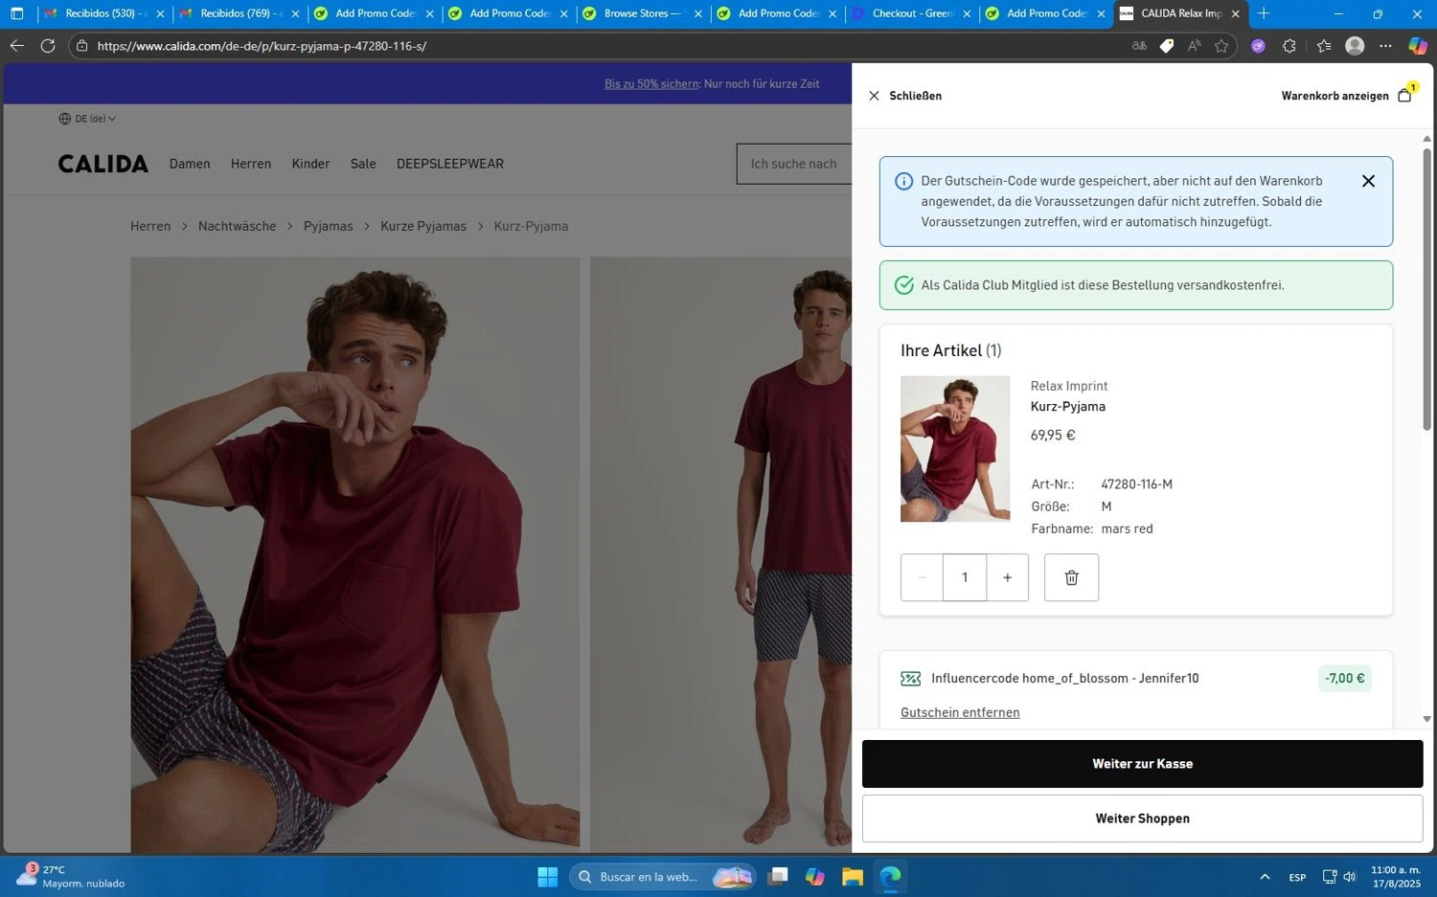Image resolution: width=1437 pixels, height=897 pixels.
Task: Click the taskbar Buscar en la web search box
Action: pyautogui.click(x=663, y=877)
